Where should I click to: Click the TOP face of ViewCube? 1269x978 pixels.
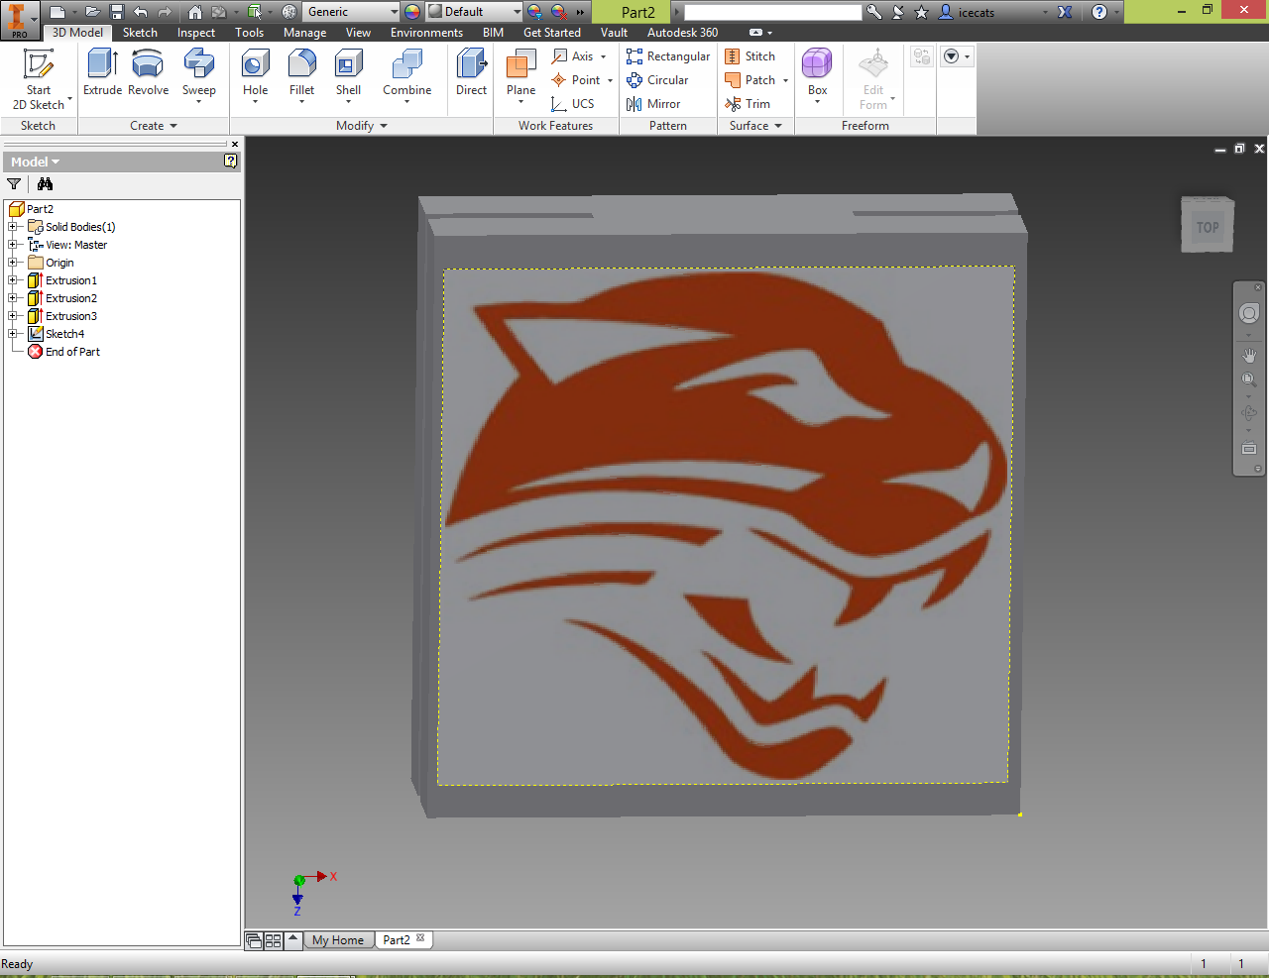[x=1207, y=227]
